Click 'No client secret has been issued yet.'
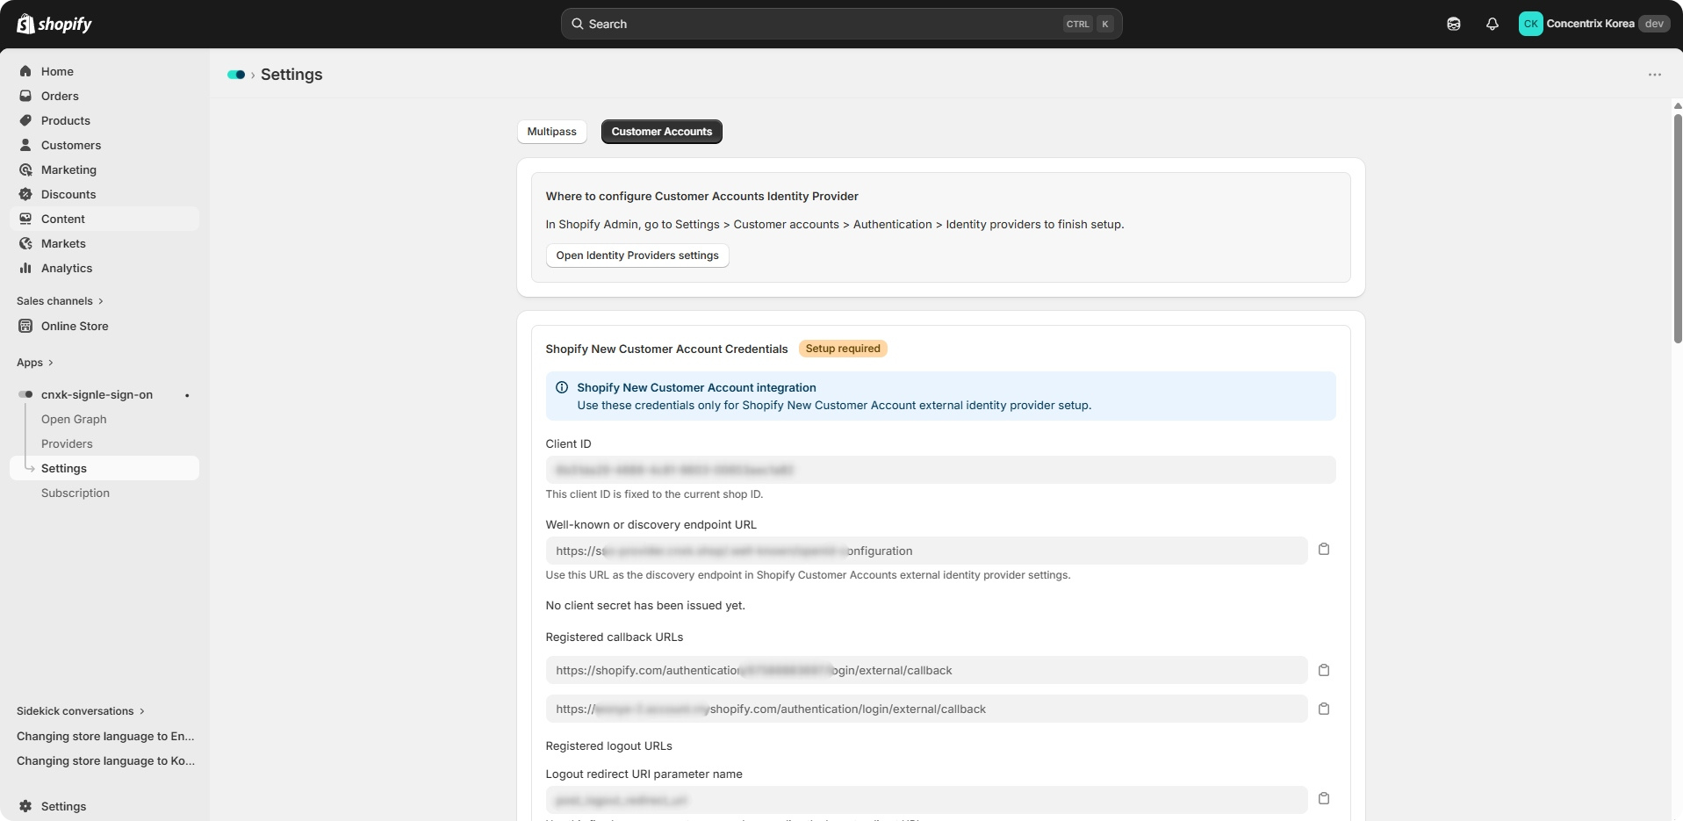The image size is (1683, 821). coord(645,605)
